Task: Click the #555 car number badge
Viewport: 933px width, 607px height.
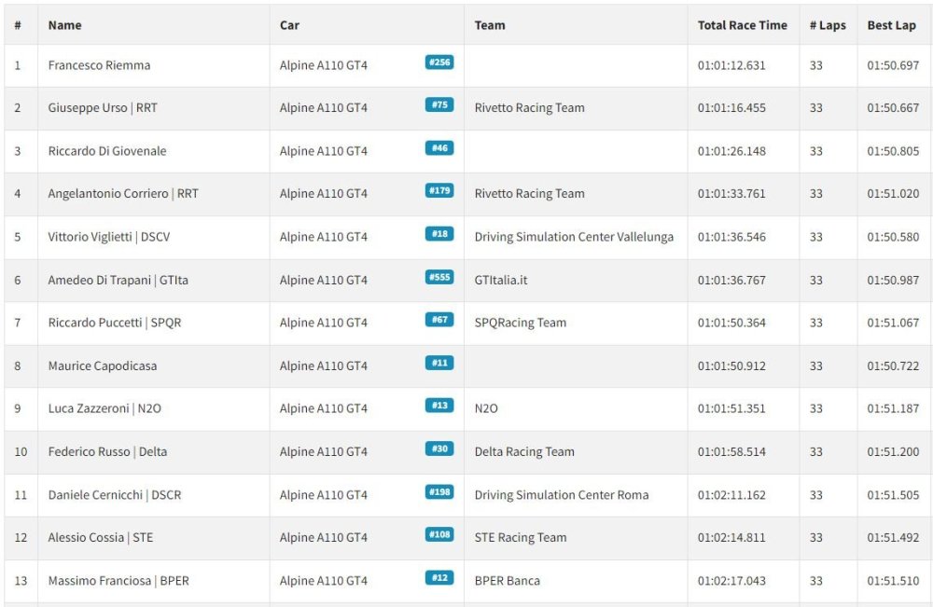Action: click(439, 277)
